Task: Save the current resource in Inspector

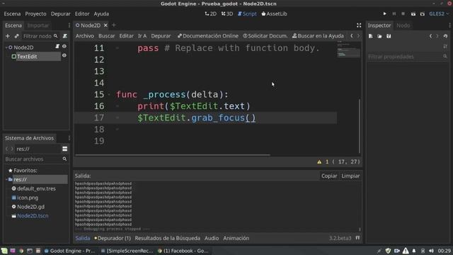Action: pos(389,36)
